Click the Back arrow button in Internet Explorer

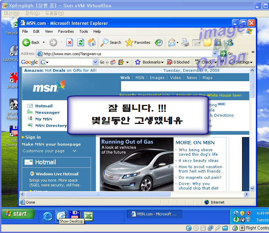click(x=26, y=42)
